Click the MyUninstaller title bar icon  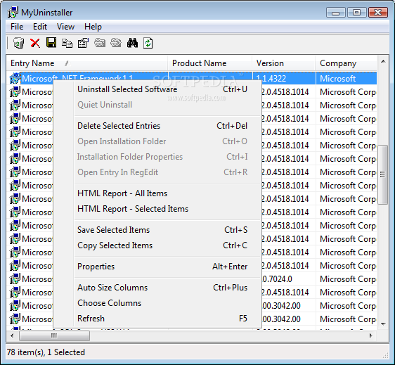click(x=13, y=12)
